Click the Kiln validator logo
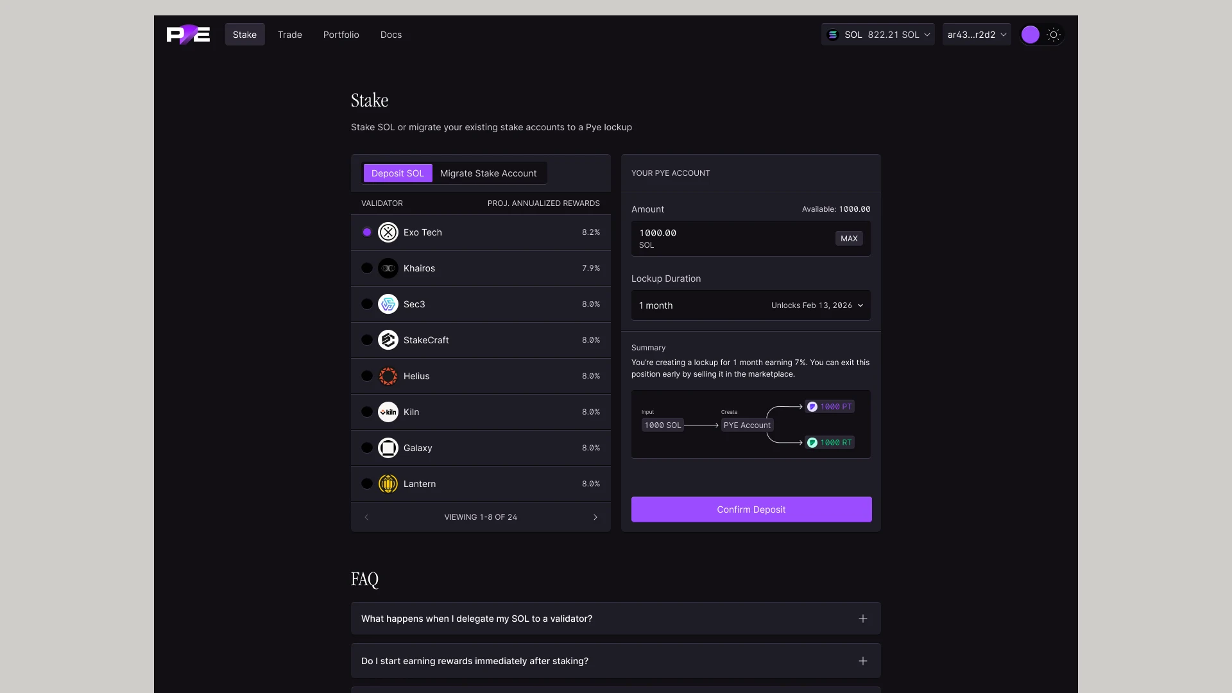This screenshot has width=1232, height=693. click(x=388, y=412)
